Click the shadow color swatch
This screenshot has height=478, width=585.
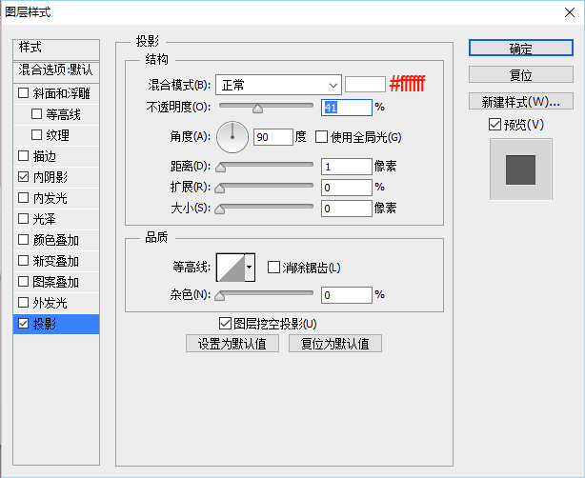[364, 85]
